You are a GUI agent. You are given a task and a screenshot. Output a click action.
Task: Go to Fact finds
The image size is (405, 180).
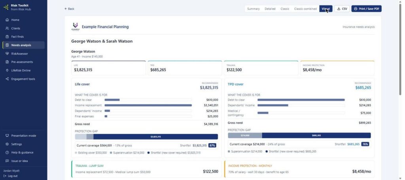click(x=23, y=37)
